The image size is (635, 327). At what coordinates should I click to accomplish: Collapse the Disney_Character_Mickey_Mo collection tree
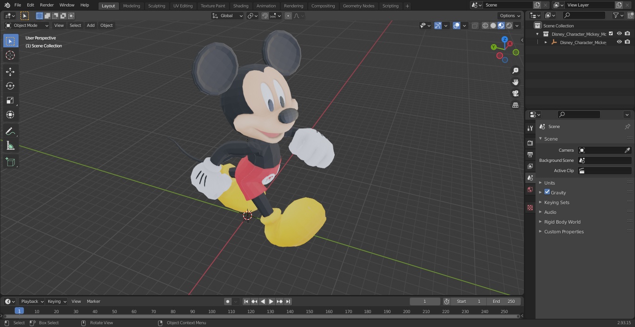(538, 34)
